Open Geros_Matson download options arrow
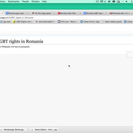The height and width of the screenshot is (133, 133). click(x=59, y=129)
